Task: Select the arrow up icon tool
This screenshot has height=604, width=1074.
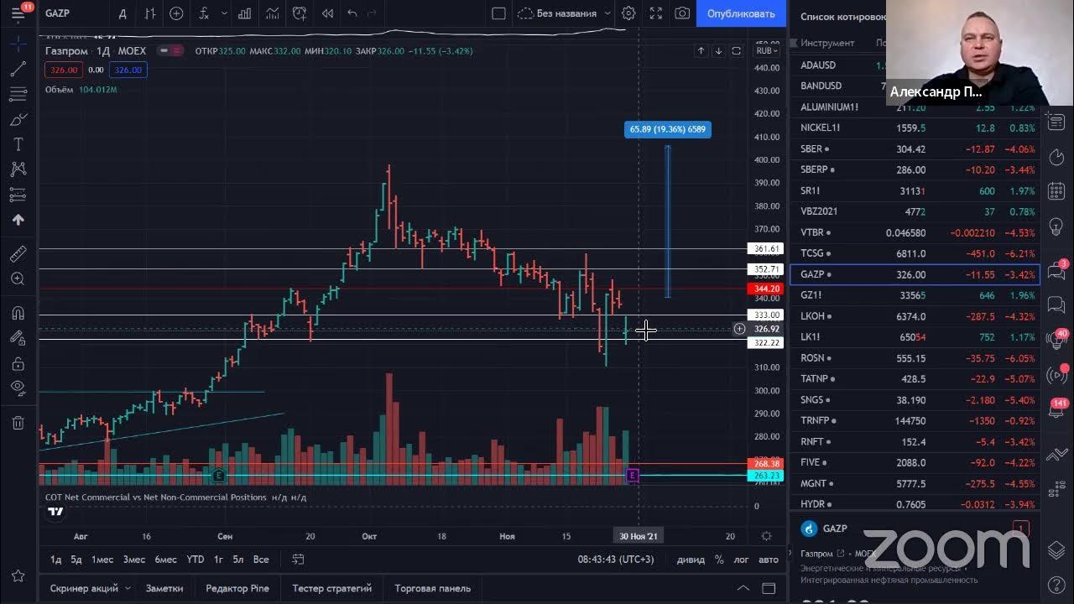Action: tap(18, 220)
